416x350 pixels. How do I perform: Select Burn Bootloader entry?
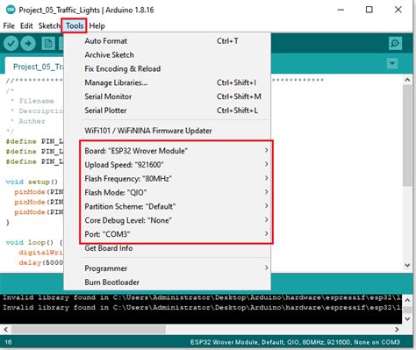click(167, 282)
